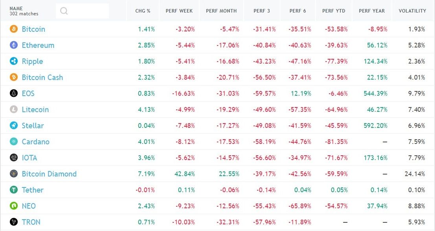
Task: Open the IOTA coin link
Action: 29,158
